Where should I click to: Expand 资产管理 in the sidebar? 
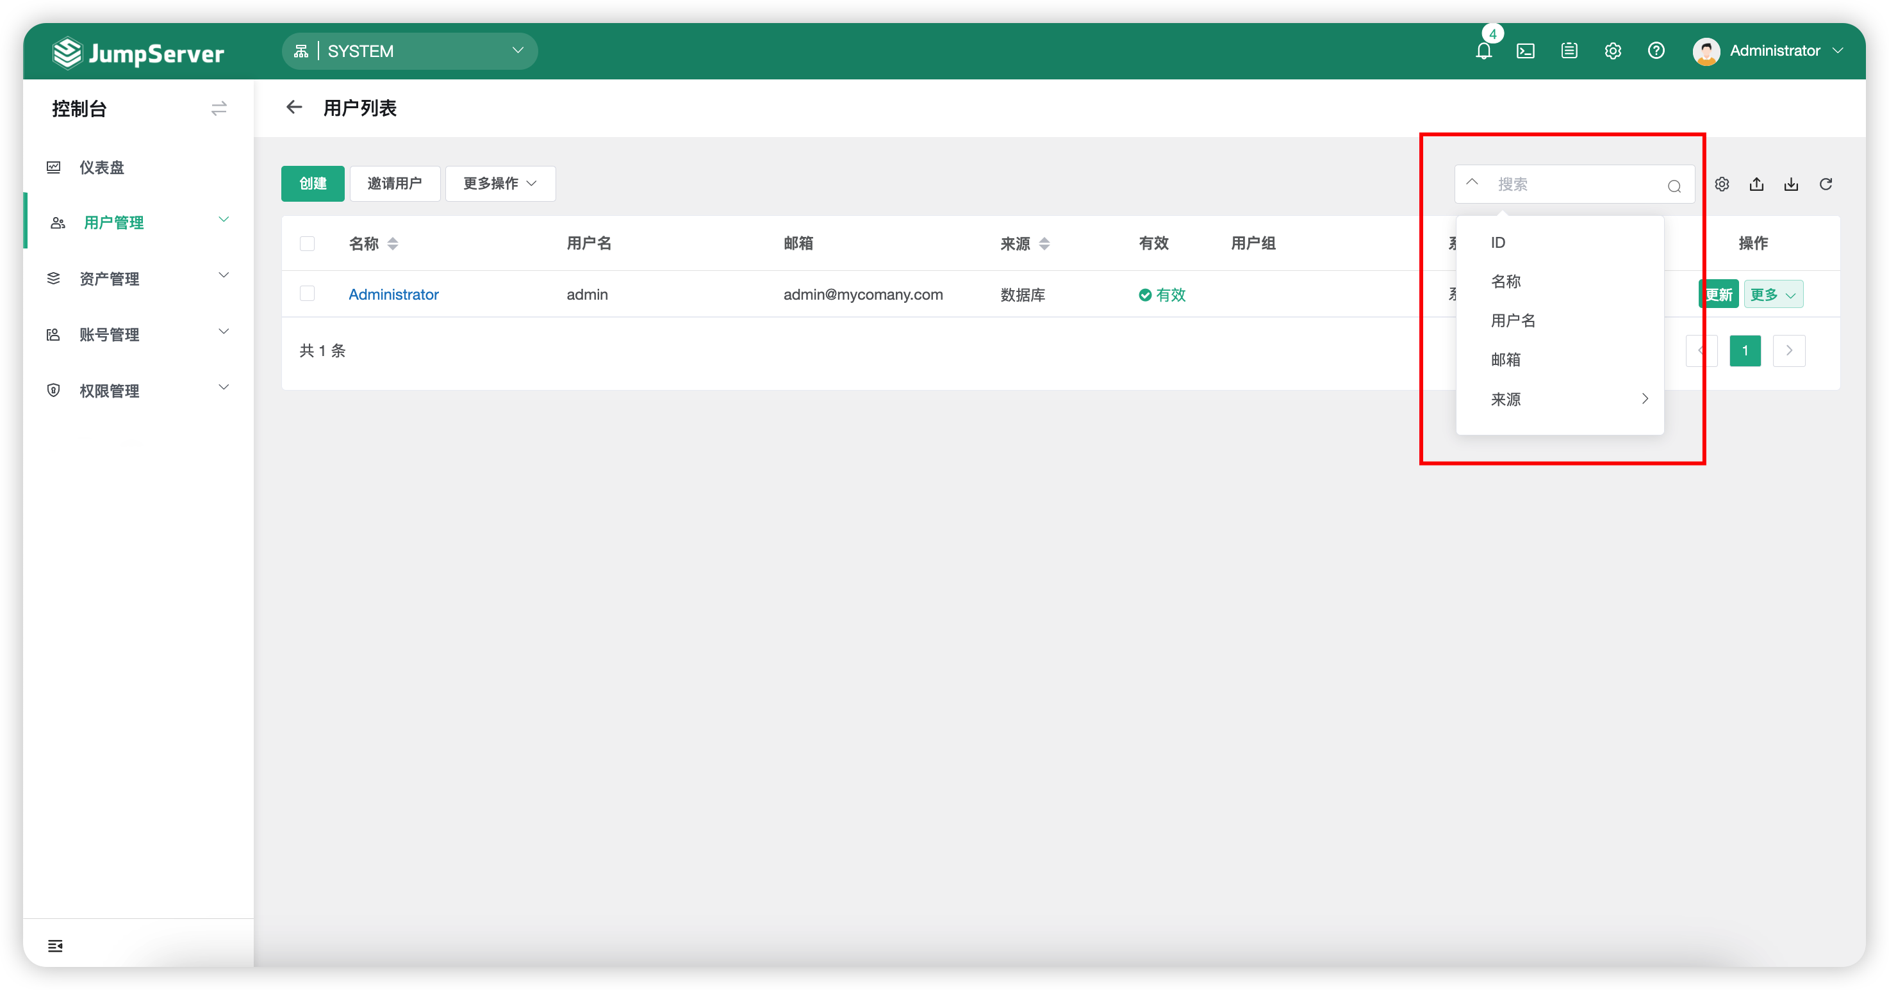click(x=138, y=279)
